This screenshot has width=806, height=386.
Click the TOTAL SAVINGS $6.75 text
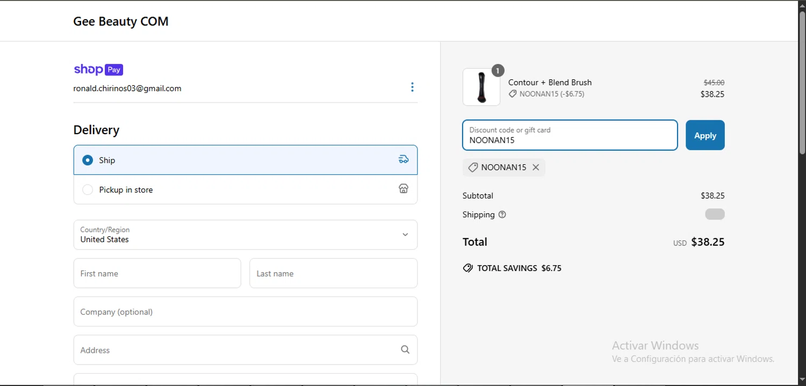[x=519, y=268]
